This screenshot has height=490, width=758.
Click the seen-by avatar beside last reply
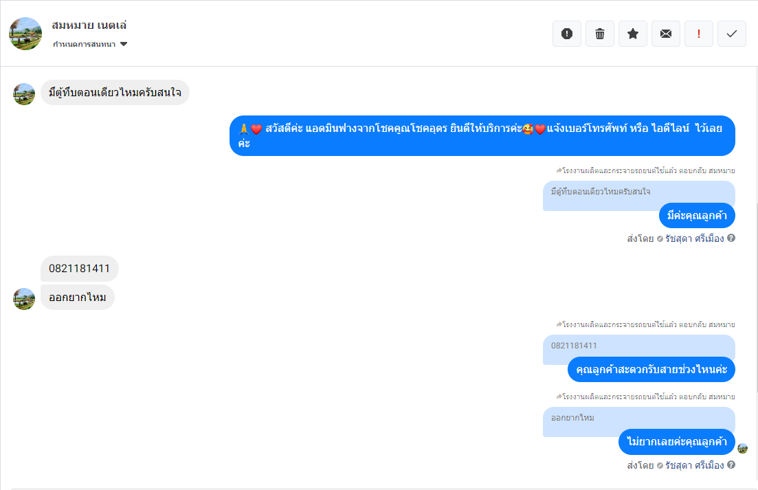[x=742, y=449]
